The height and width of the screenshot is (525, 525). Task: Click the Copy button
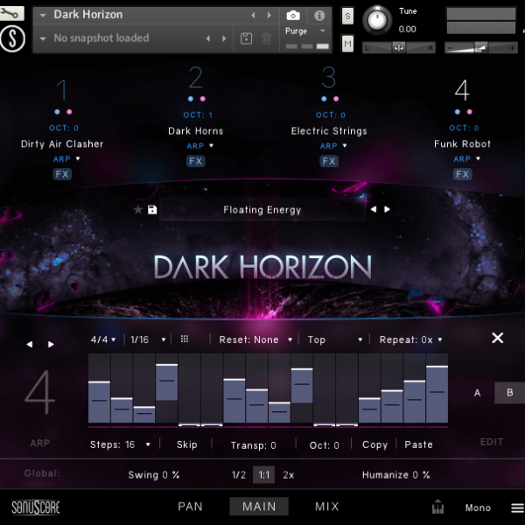[374, 444]
